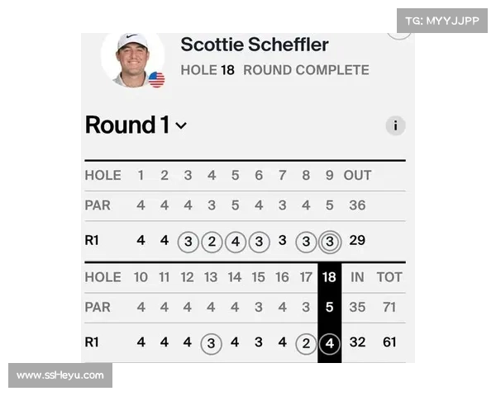Select the OUT total of 29
The image size is (496, 396).
coord(357,241)
